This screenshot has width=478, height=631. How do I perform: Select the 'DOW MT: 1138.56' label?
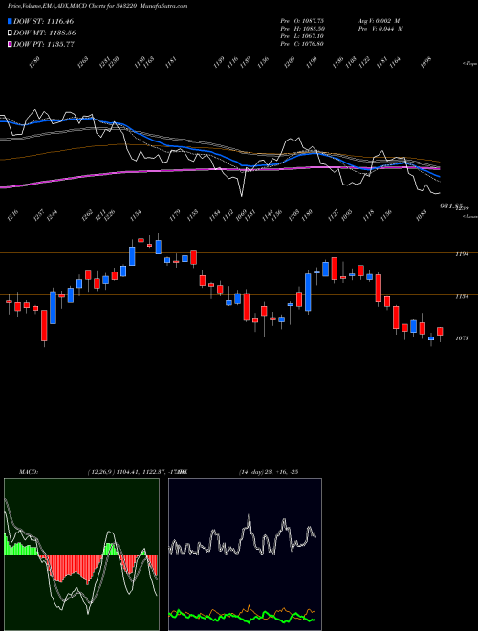pos(45,33)
